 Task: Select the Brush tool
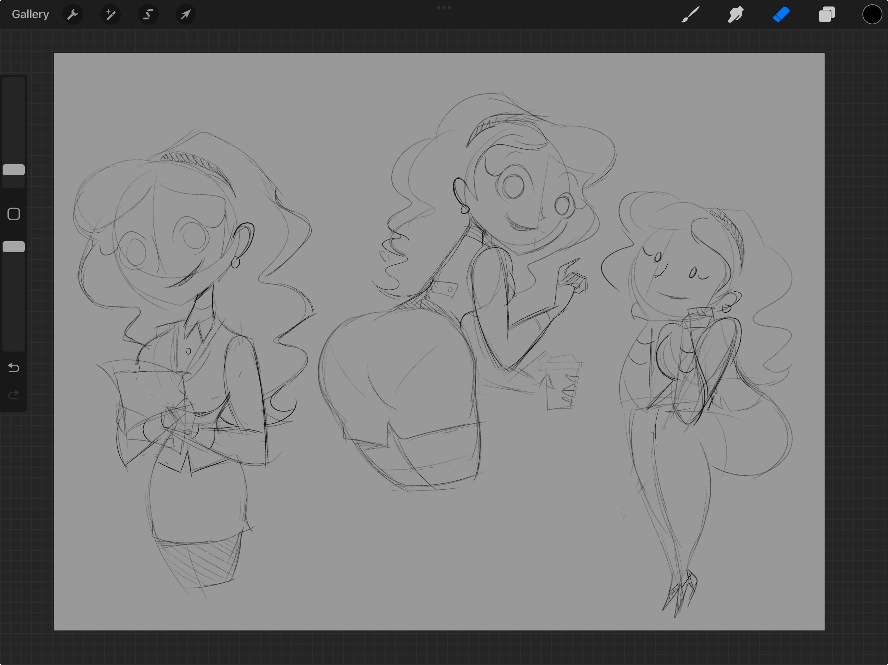[x=690, y=14]
